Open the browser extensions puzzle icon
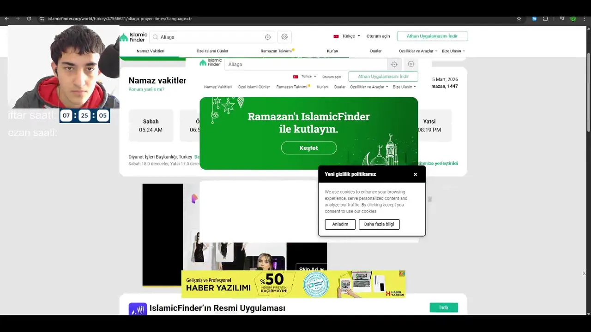591x332 pixels. click(x=546, y=18)
